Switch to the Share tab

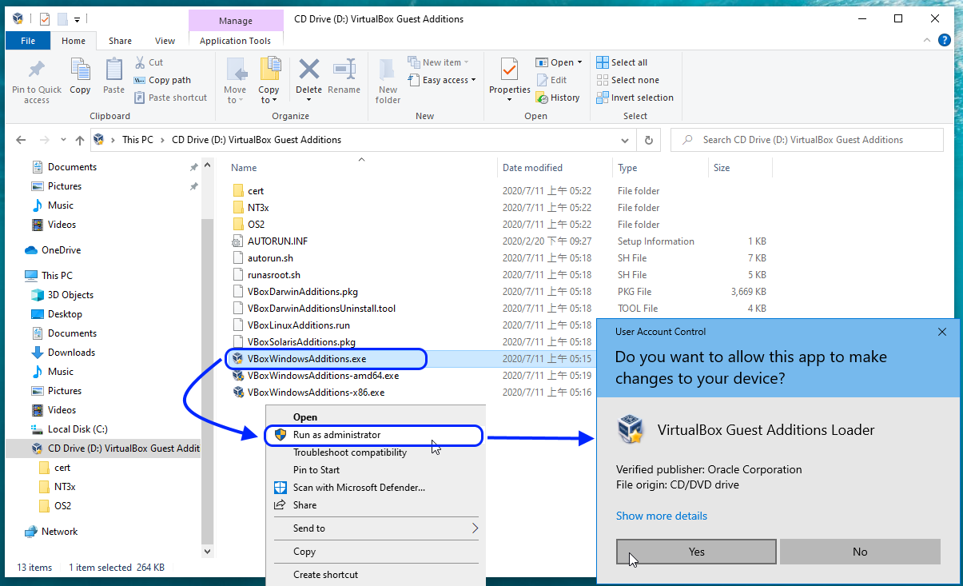(x=121, y=41)
